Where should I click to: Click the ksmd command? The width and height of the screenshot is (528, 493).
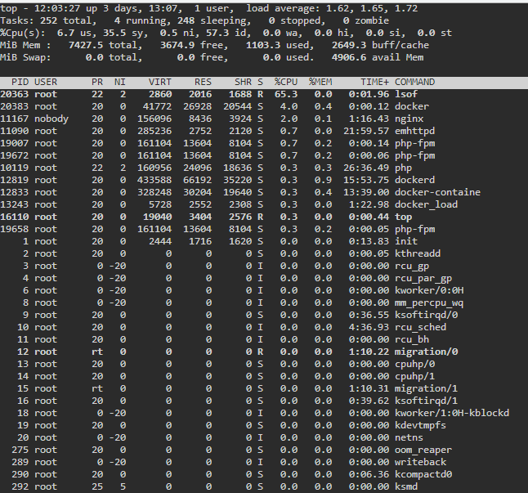[x=405, y=486]
